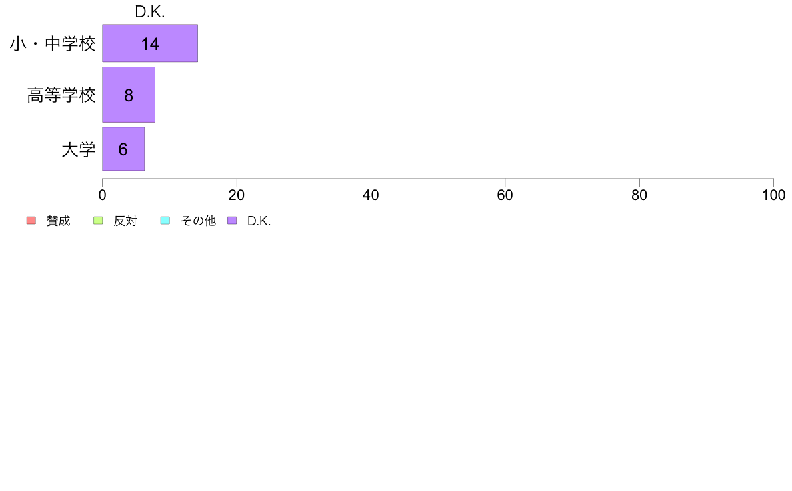Click the 0 axis tick label
Image resolution: width=792 pixels, height=491 pixels.
point(103,195)
